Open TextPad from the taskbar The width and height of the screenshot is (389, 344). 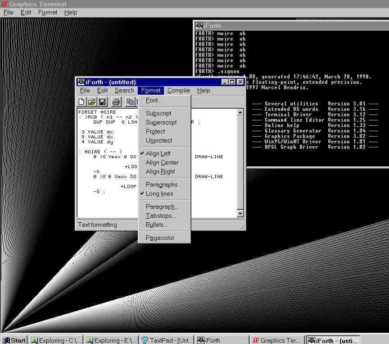(x=167, y=340)
